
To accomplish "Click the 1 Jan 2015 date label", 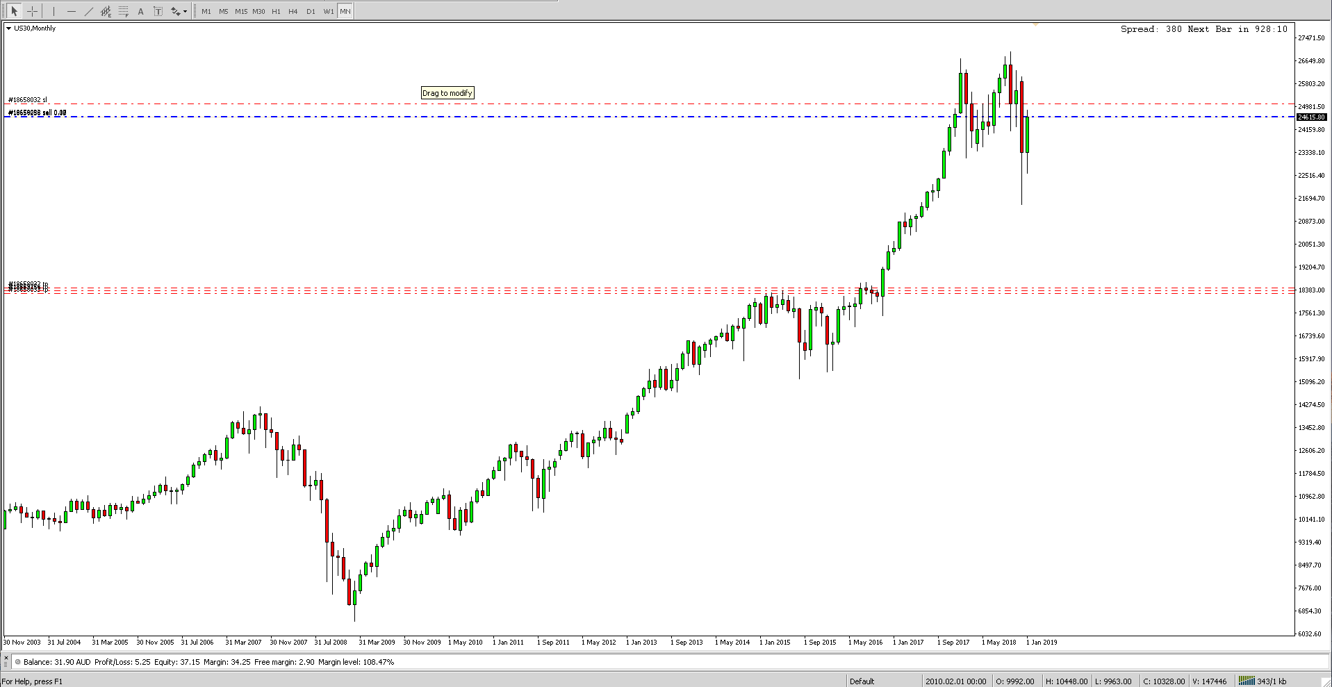I will (775, 643).
